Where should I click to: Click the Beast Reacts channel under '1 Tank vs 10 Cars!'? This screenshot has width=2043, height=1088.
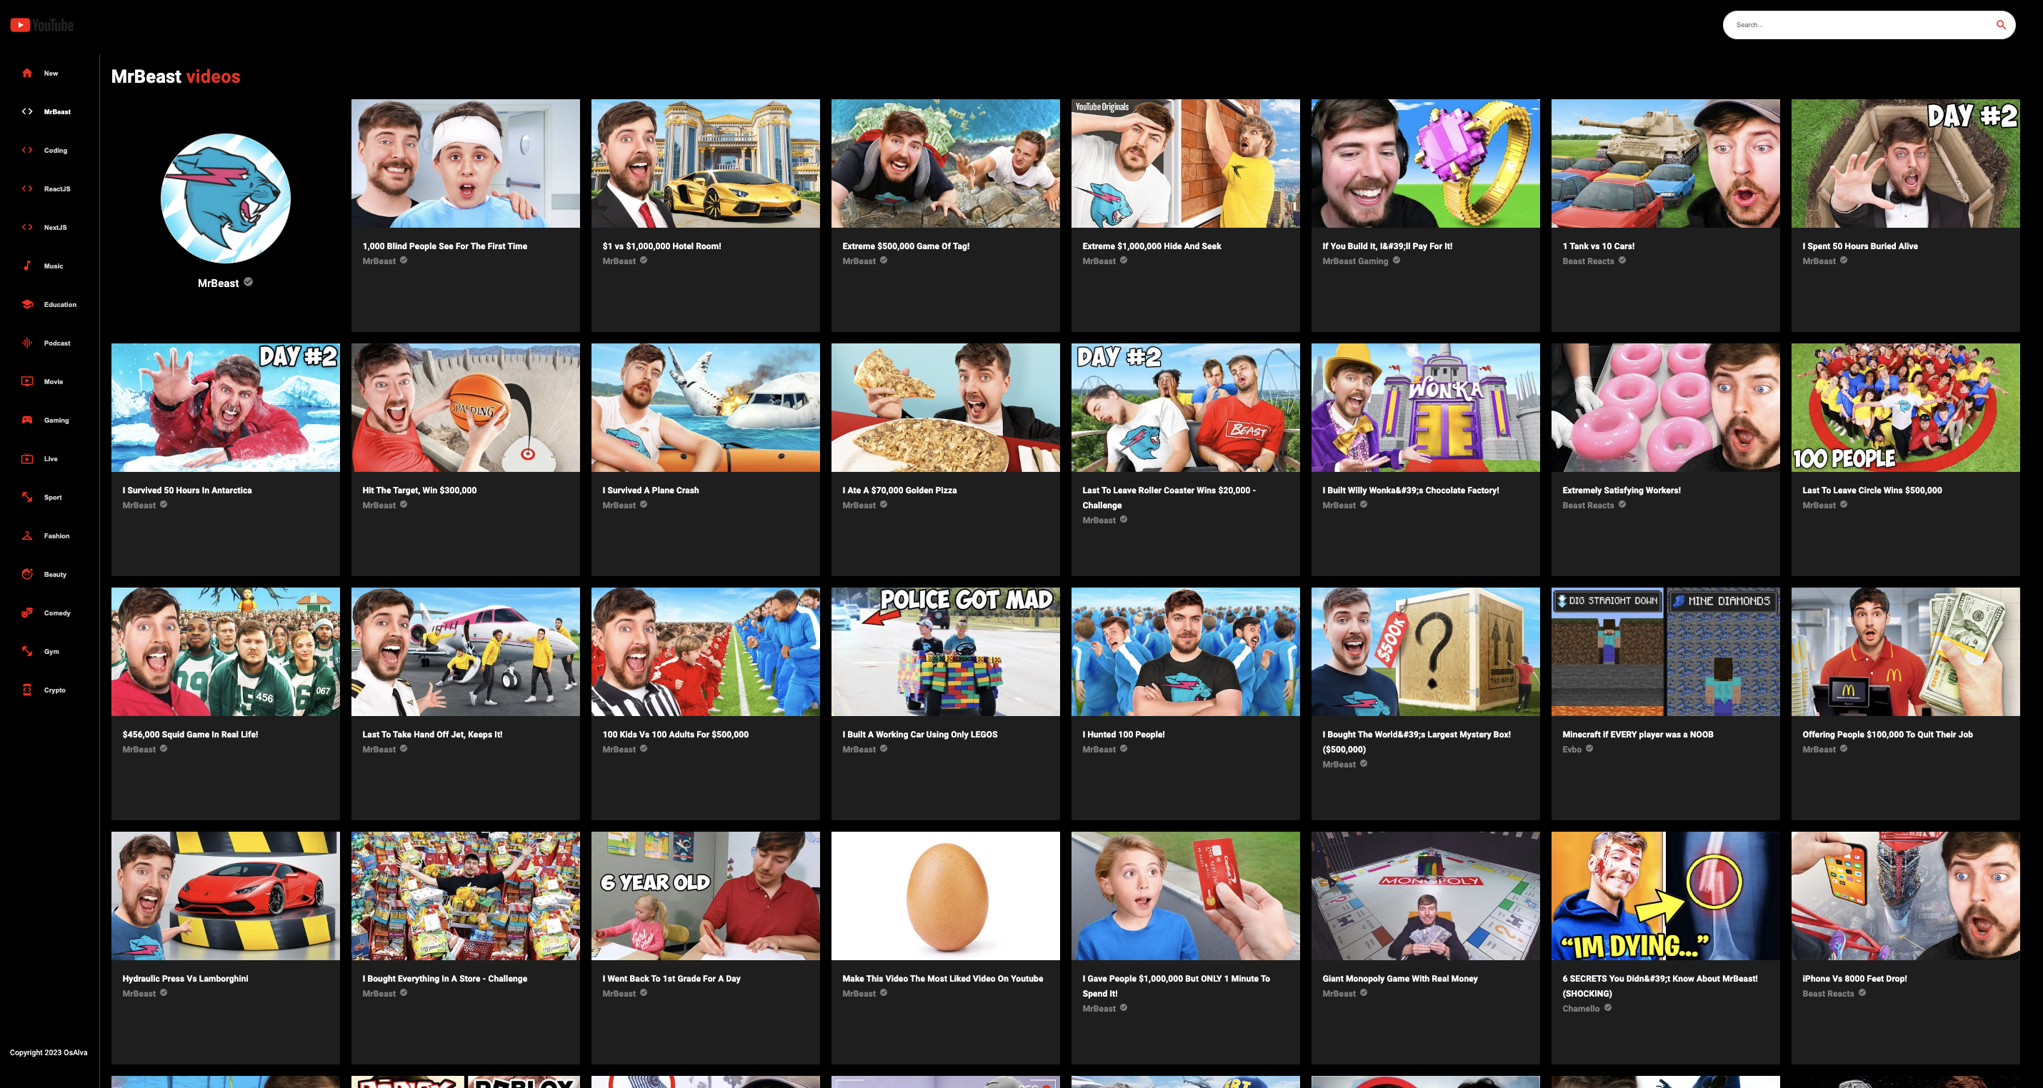(1588, 261)
